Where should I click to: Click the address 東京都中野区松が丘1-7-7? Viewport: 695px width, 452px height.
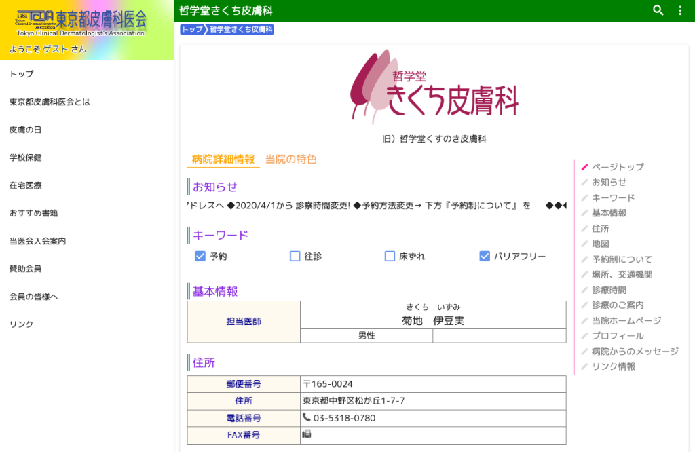[354, 400]
